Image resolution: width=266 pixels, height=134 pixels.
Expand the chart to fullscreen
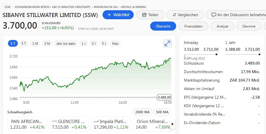coord(167,43)
